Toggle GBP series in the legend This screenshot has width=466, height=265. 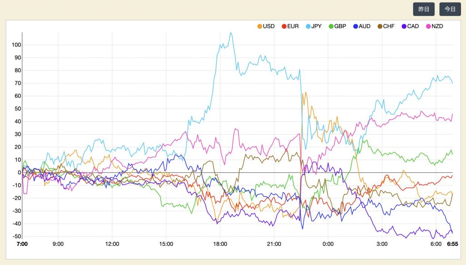337,26
